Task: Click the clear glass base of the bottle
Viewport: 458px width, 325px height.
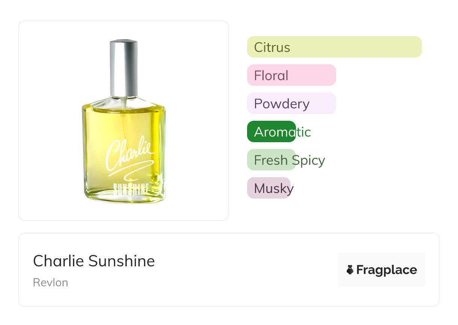Action: 124,198
